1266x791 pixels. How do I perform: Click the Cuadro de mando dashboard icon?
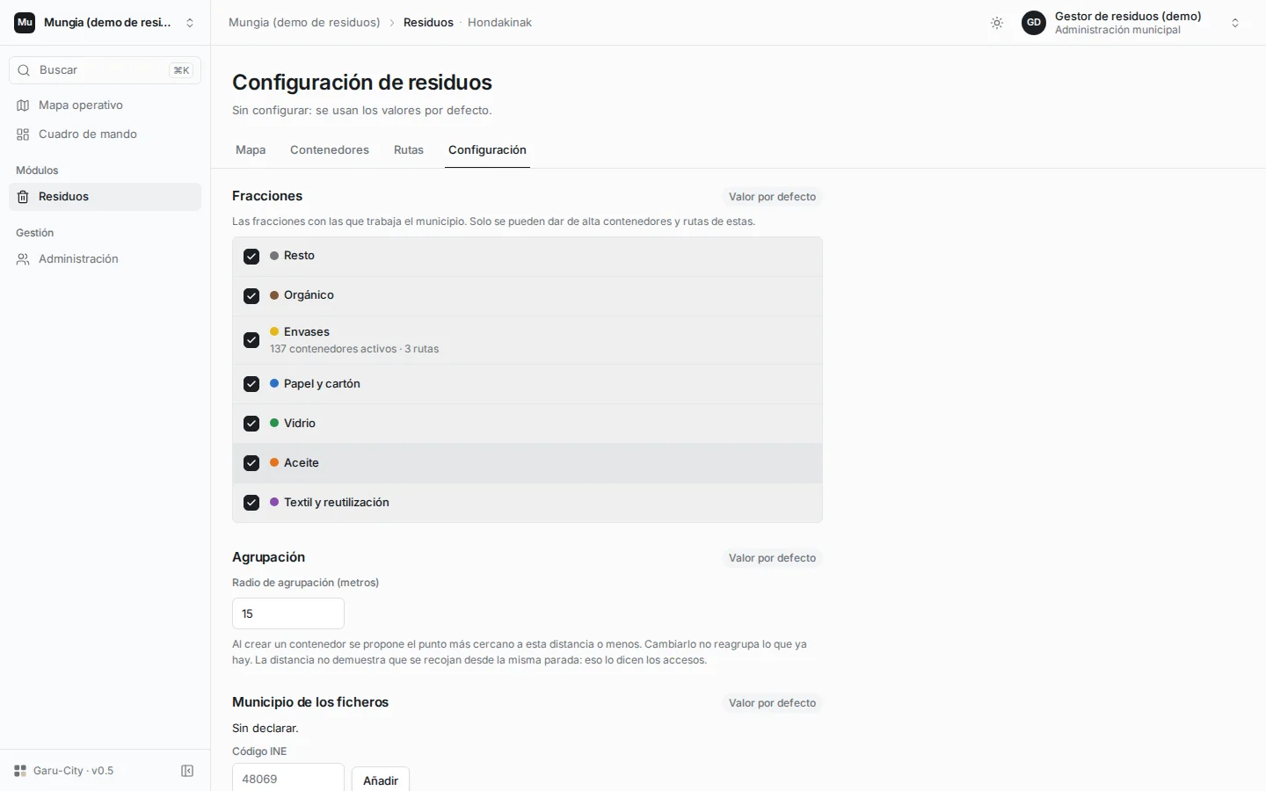click(23, 134)
